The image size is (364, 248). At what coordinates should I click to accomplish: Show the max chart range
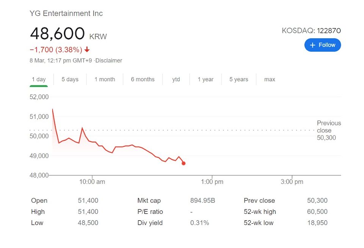pyautogui.click(x=270, y=79)
